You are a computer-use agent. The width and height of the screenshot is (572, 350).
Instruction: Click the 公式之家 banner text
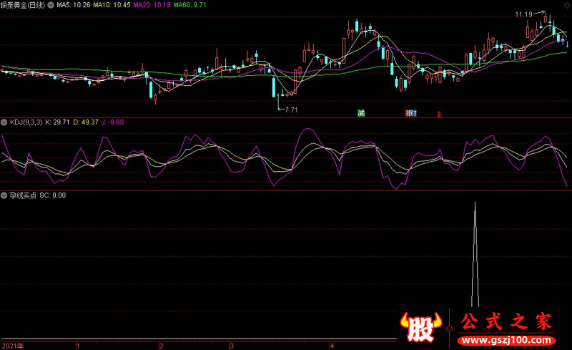[506, 322]
